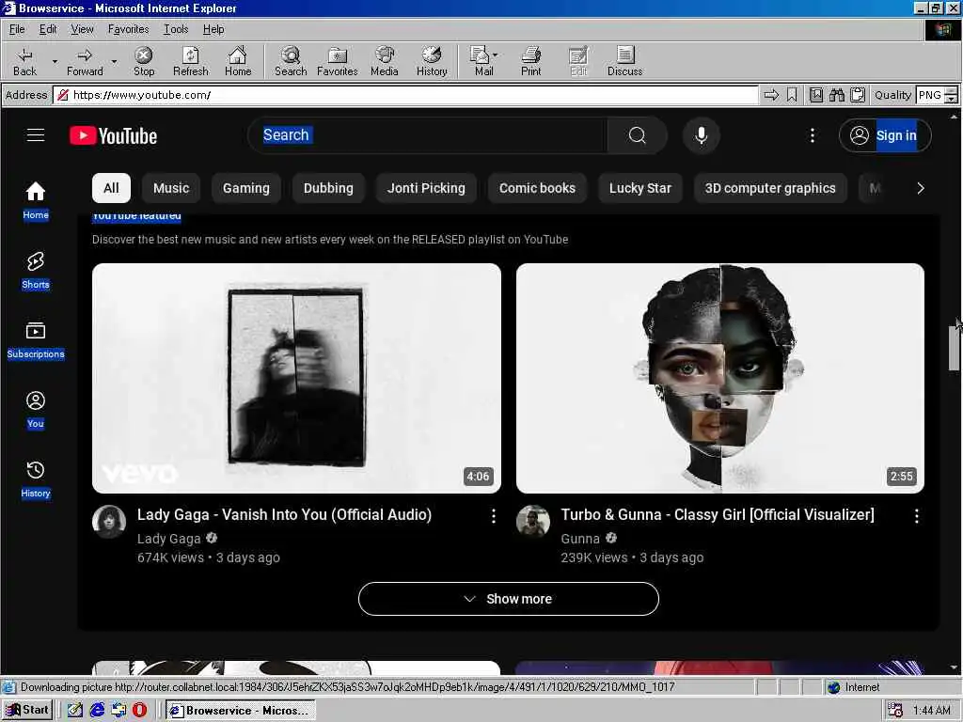Click the YouTube search magnifier button
Screen dimensions: 963x722
pyautogui.click(x=637, y=135)
